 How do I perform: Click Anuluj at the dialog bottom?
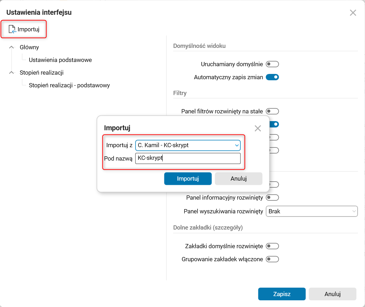pyautogui.click(x=332, y=294)
